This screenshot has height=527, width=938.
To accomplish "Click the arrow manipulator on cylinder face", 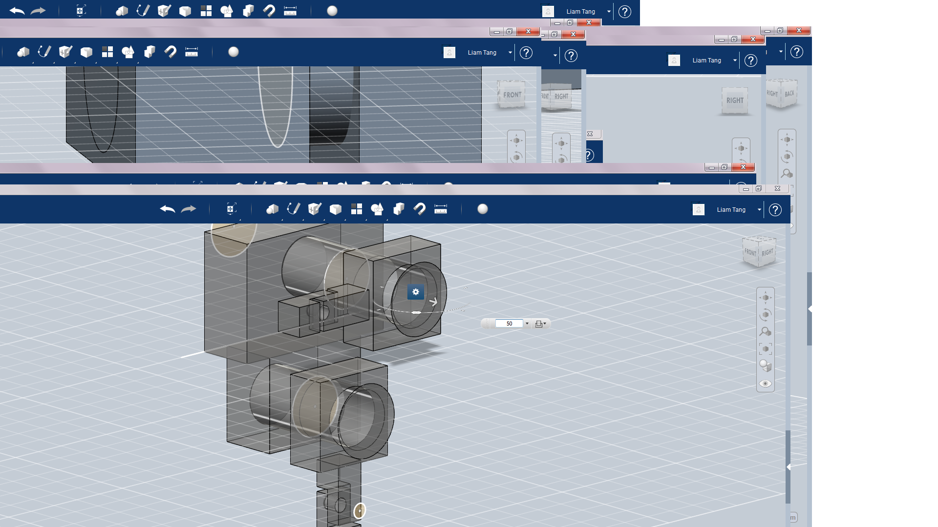I will point(433,302).
